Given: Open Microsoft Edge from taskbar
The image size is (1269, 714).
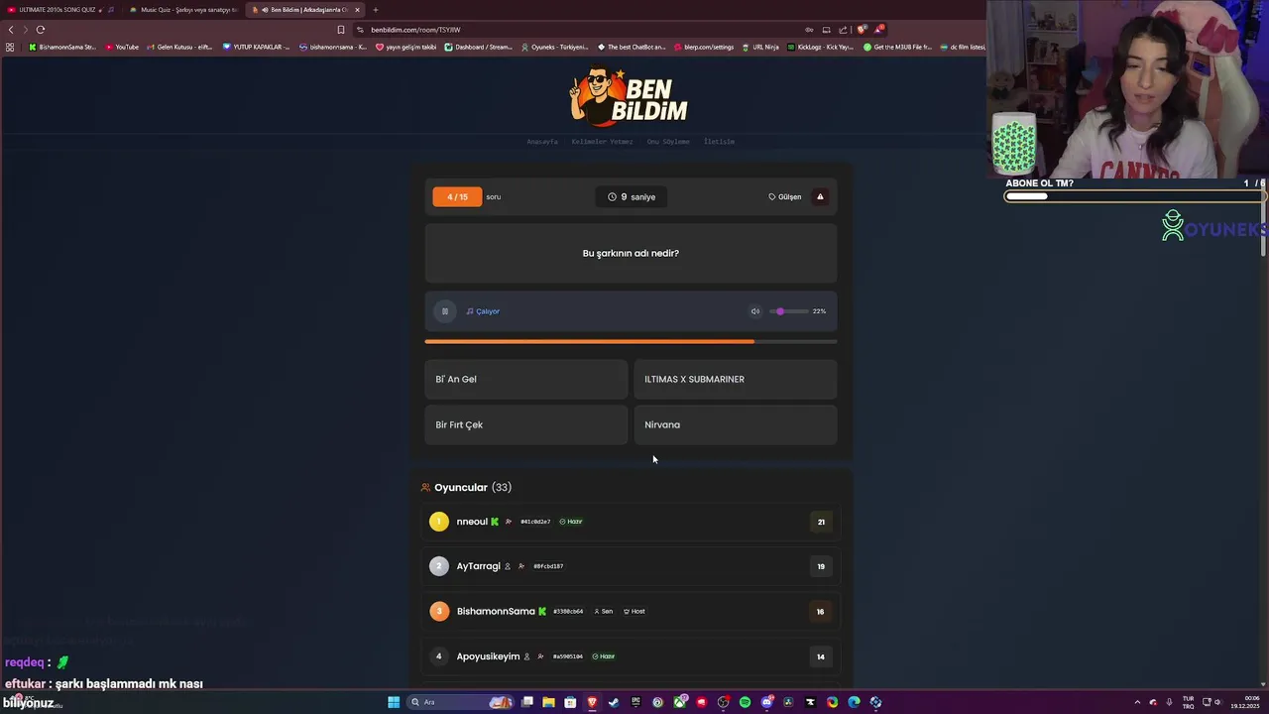Looking at the screenshot, I should 854,702.
